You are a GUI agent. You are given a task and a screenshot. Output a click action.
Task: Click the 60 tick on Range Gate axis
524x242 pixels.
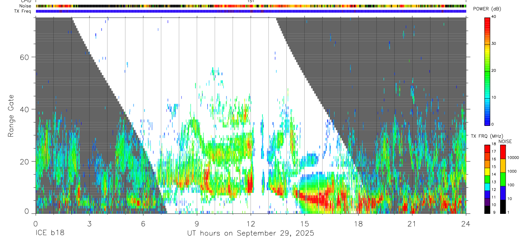pyautogui.click(x=25, y=57)
